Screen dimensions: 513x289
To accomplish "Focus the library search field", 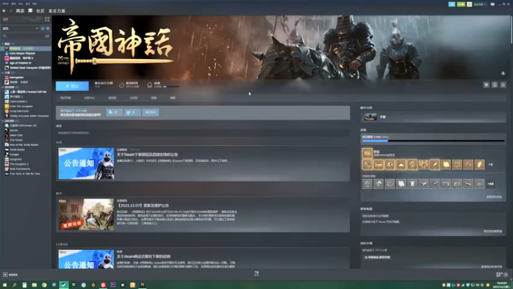I will point(23,36).
